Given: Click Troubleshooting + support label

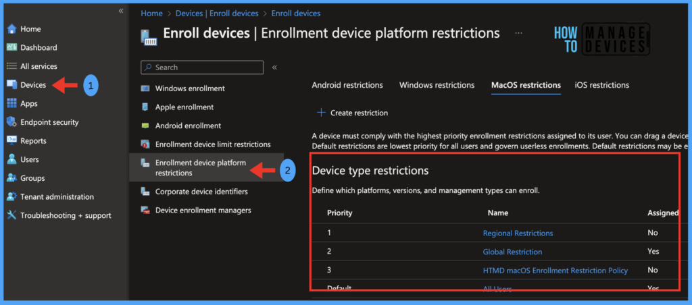Looking at the screenshot, I should coord(66,215).
